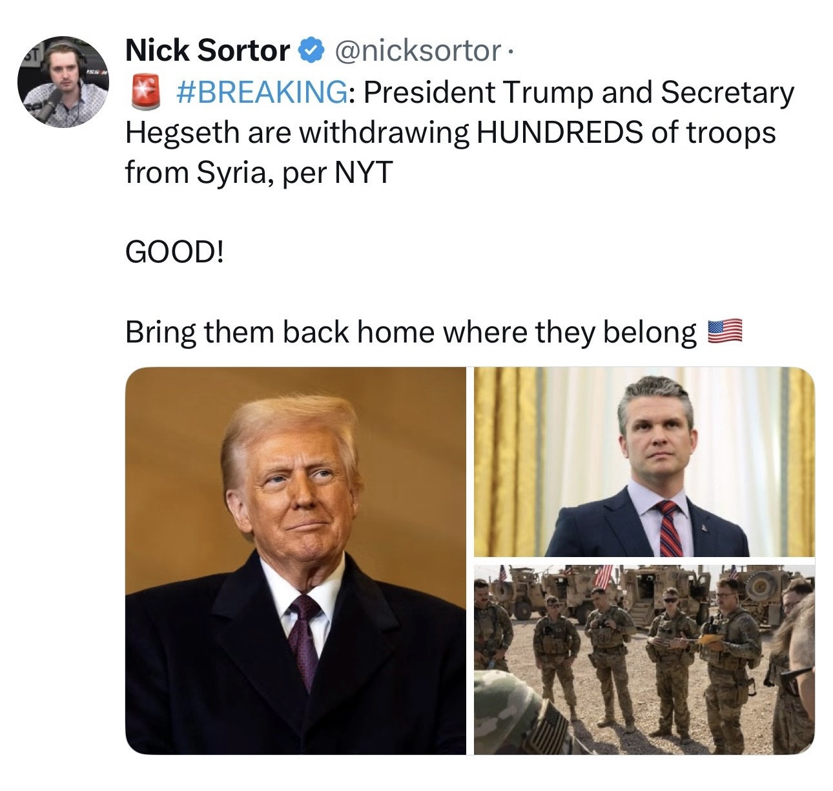Click the red striped tie in top-right photo

click(x=669, y=529)
